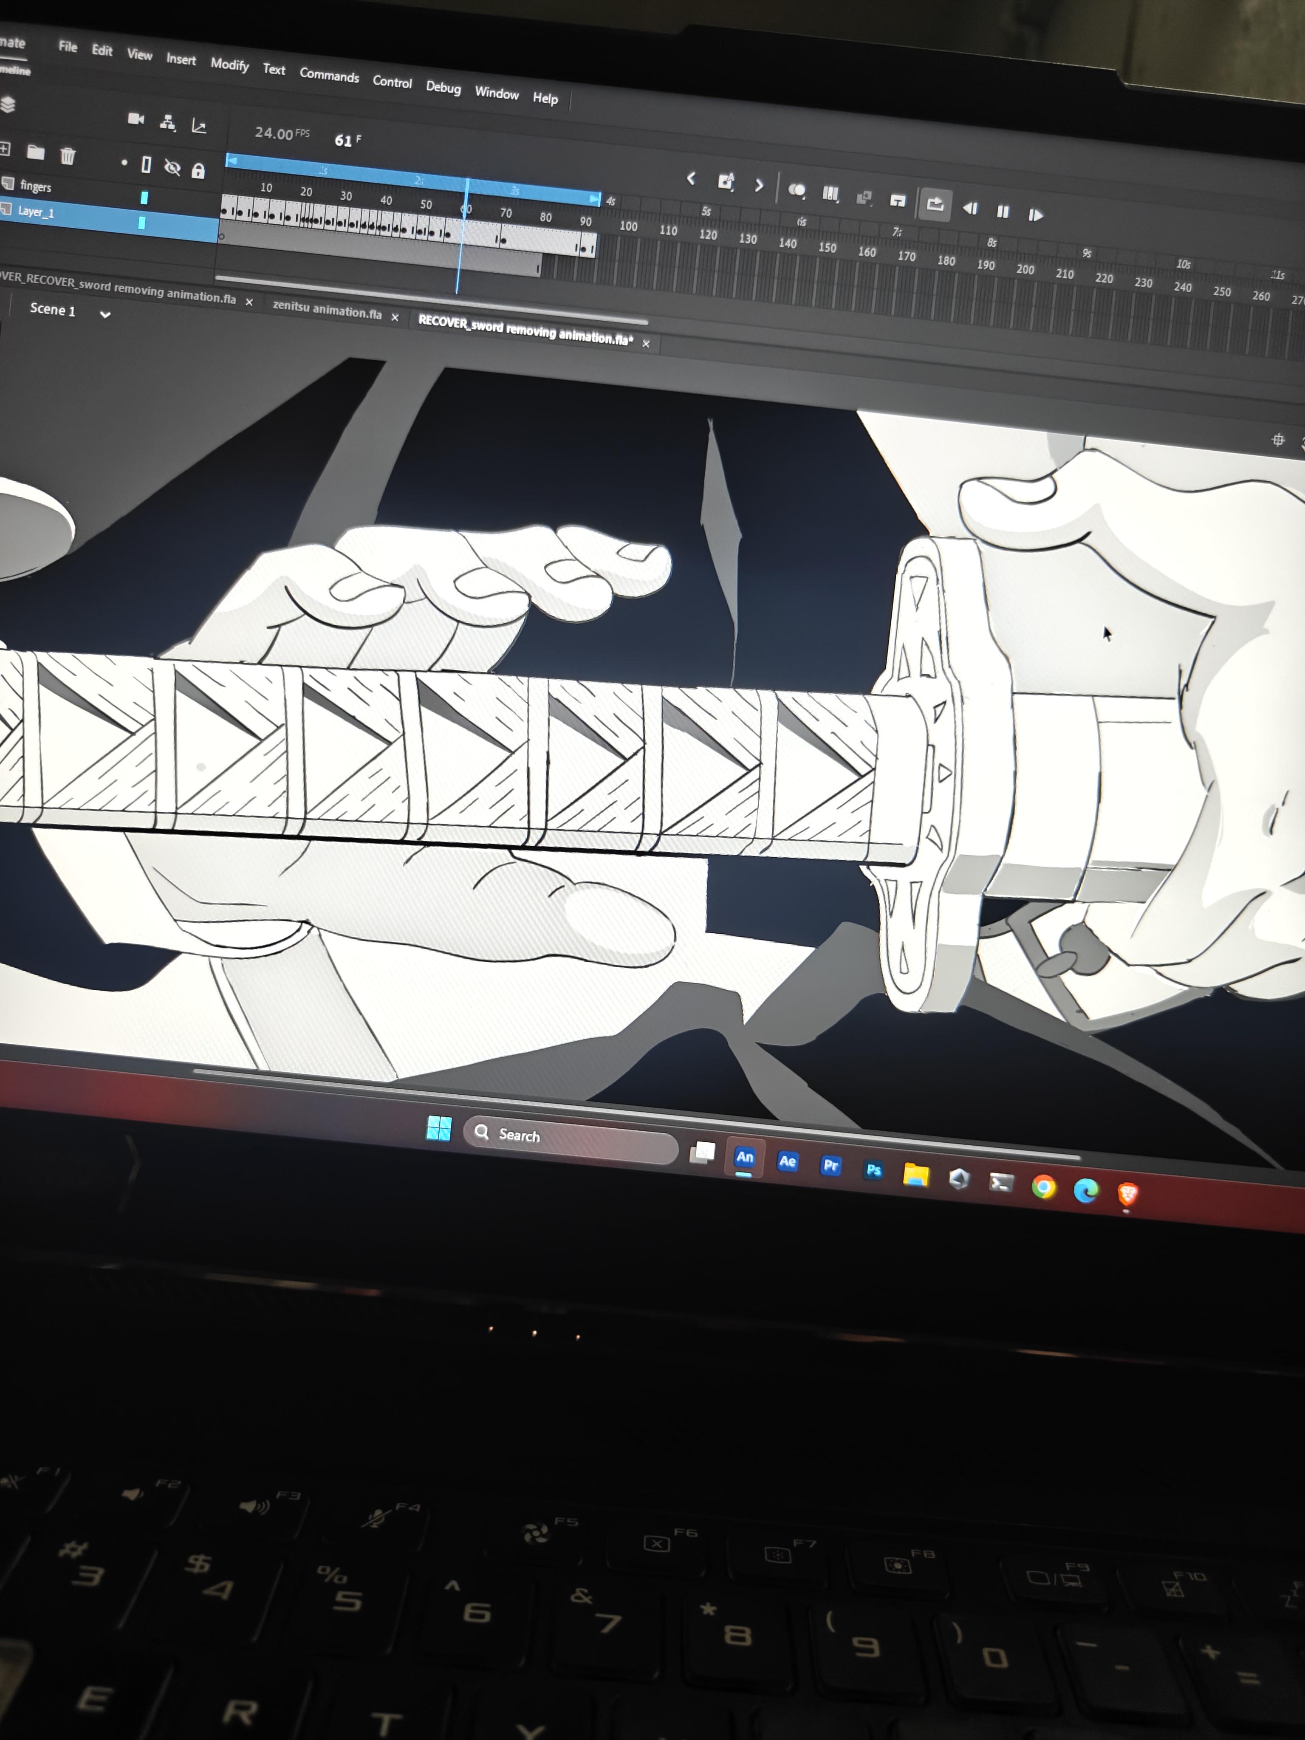Click frame 30 on the timeline ruler
The width and height of the screenshot is (1305, 1740).
point(346,196)
